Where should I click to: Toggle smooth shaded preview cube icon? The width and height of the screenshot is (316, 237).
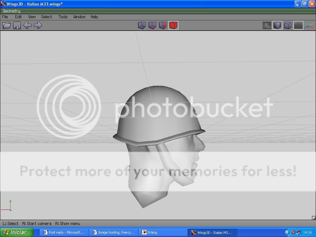(x=277, y=25)
